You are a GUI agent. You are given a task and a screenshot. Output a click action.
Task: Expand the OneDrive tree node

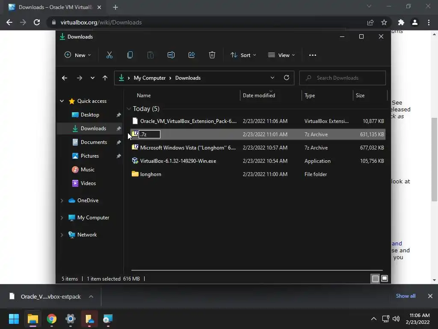(x=62, y=200)
